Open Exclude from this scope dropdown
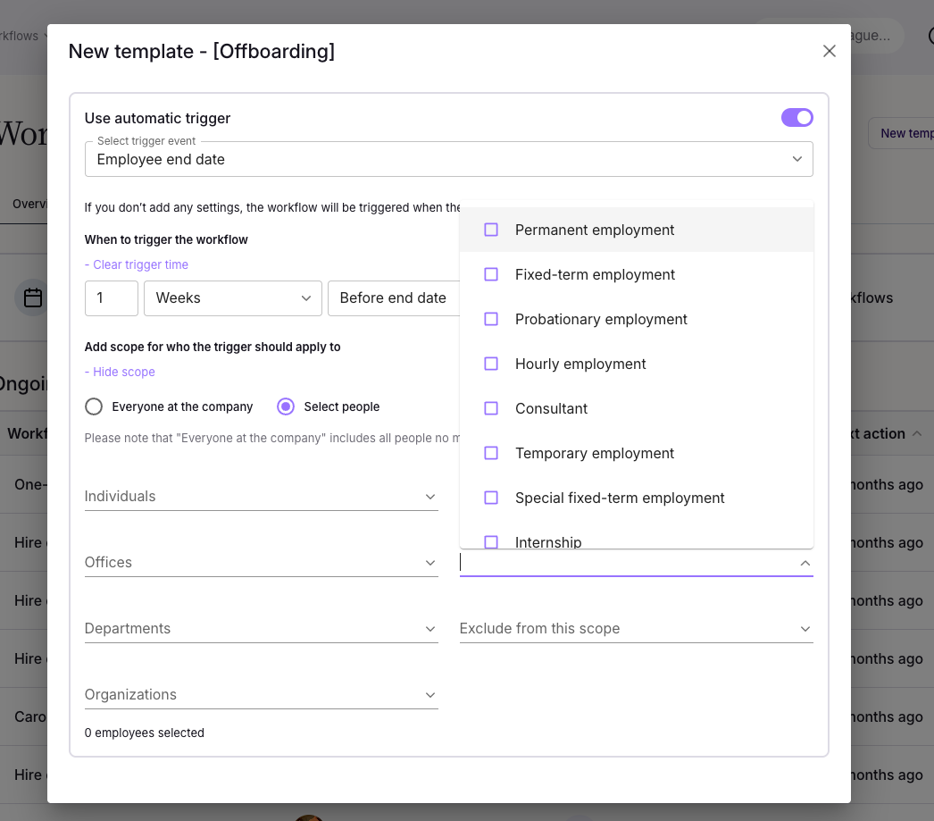 (x=636, y=628)
